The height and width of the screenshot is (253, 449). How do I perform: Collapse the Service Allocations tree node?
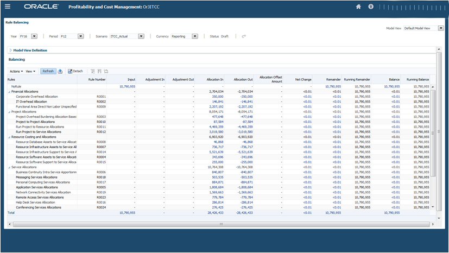click(x=9, y=167)
